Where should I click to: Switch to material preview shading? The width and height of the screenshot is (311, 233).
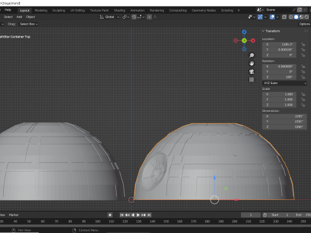click(x=301, y=17)
